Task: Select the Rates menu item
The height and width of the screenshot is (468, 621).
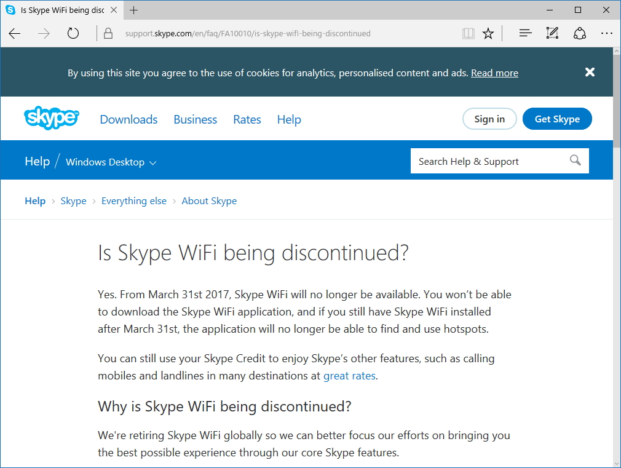Action: pos(247,119)
